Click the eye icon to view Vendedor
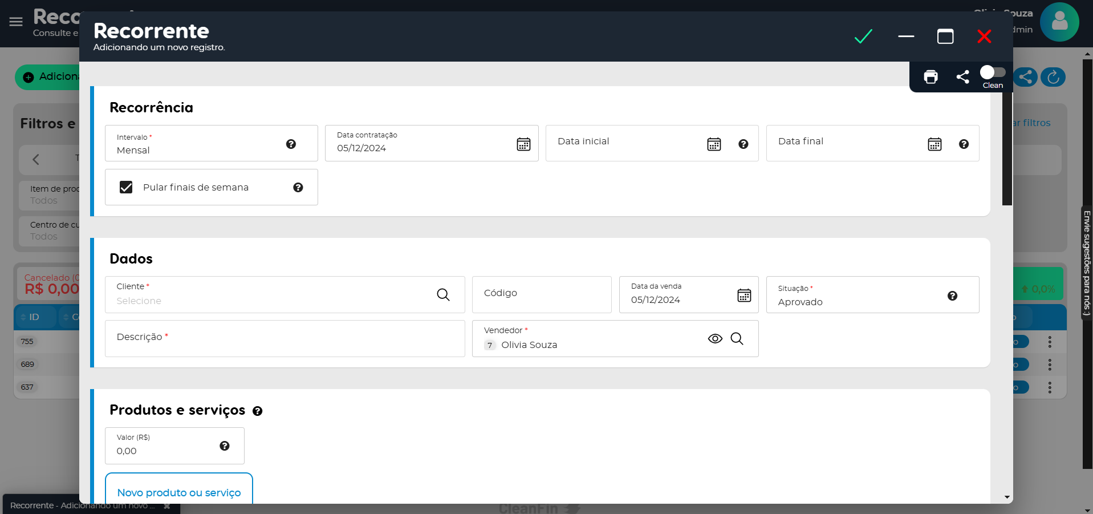The height and width of the screenshot is (514, 1093). coord(715,339)
